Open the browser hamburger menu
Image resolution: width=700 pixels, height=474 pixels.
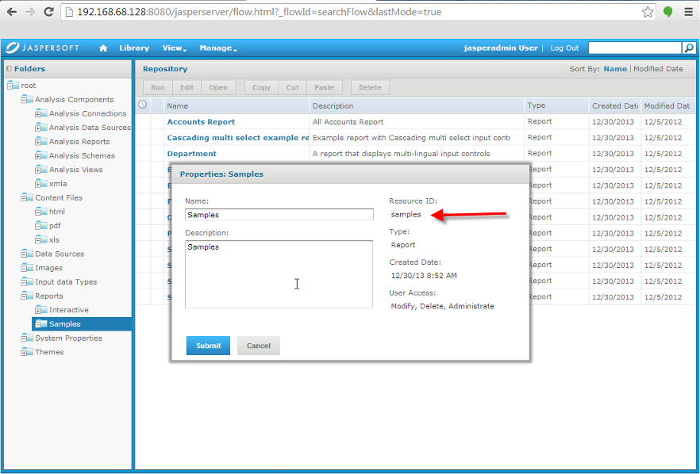pyautogui.click(x=688, y=12)
